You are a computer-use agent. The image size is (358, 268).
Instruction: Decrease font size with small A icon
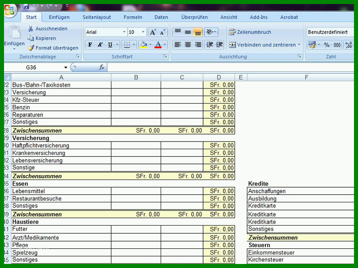(162, 32)
